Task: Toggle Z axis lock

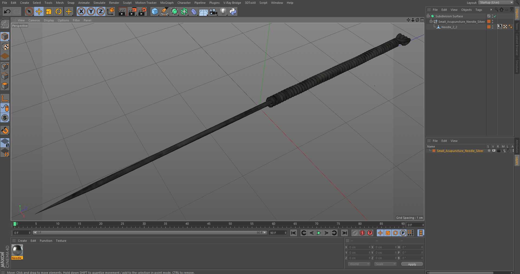Action: click(x=101, y=11)
